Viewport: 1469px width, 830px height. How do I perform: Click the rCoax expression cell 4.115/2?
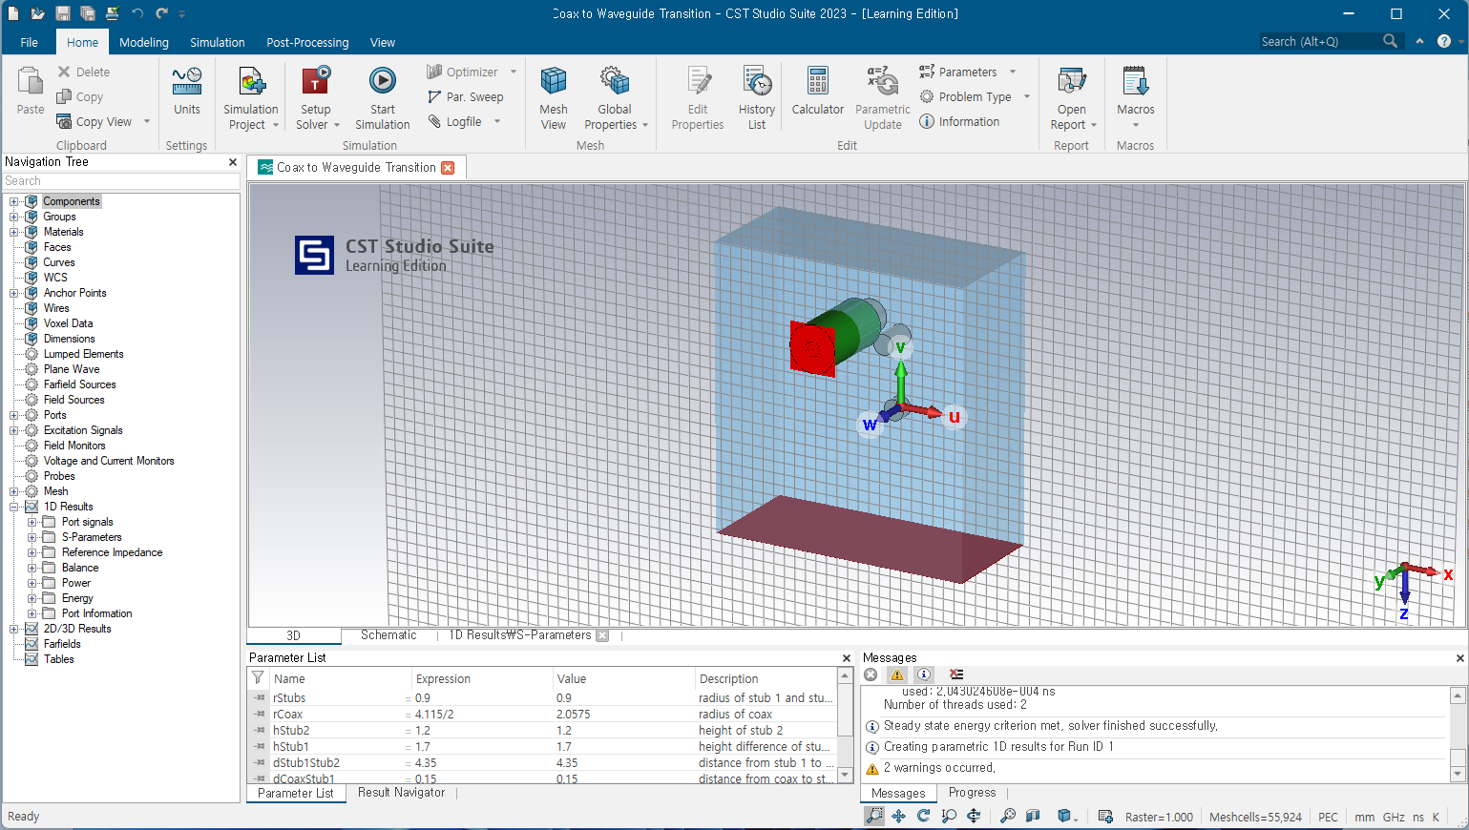pyautogui.click(x=482, y=715)
